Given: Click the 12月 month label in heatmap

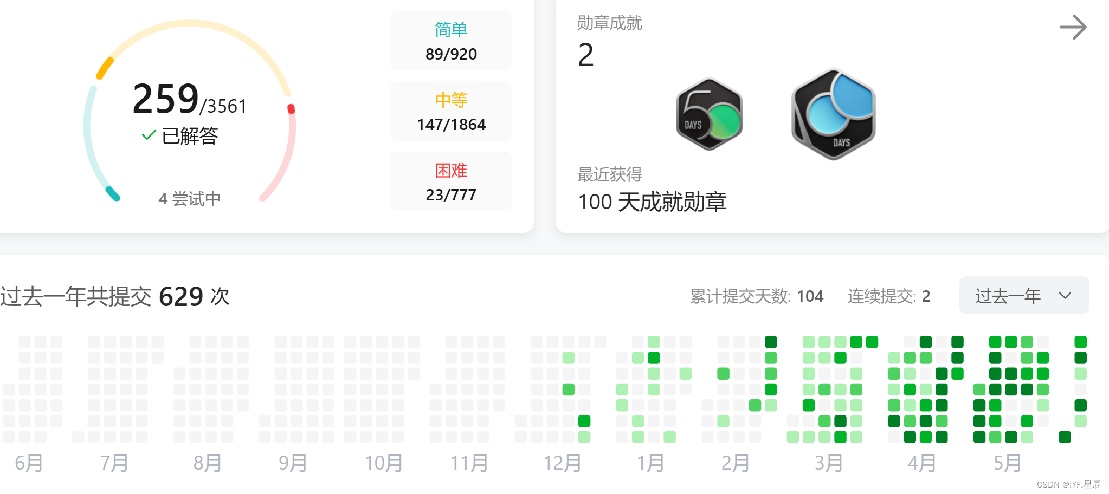Looking at the screenshot, I should click(x=562, y=463).
